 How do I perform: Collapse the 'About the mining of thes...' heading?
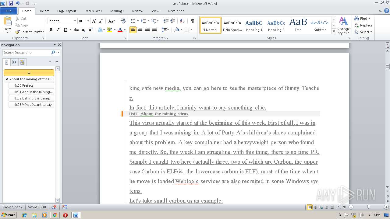tap(7, 79)
